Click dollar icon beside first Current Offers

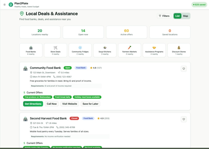pos(24,92)
